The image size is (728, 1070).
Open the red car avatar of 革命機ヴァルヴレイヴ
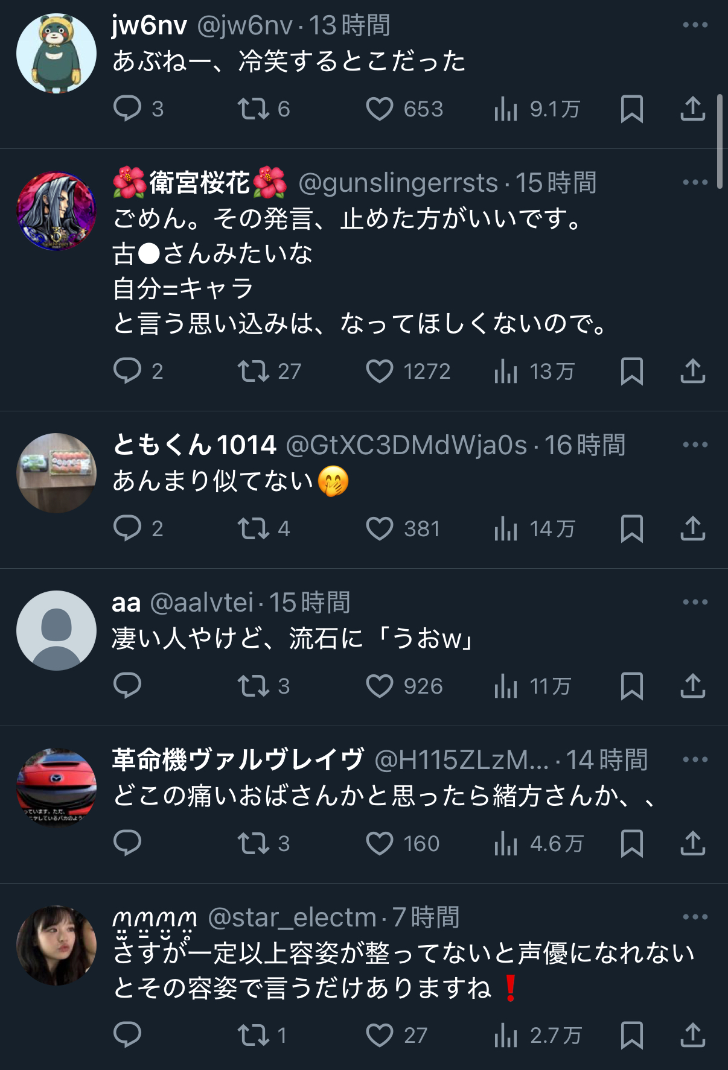[x=56, y=788]
